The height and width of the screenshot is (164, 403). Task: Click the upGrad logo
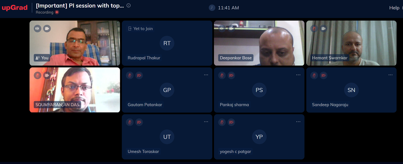(15, 8)
